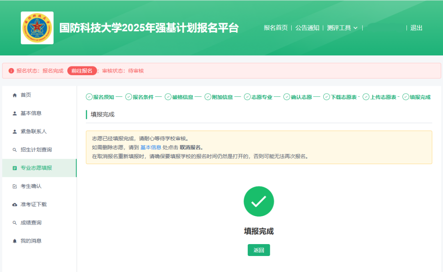Click the platform title 国防科技大学2025年强基计划报名平台
This screenshot has width=443, height=272.
click(x=149, y=28)
